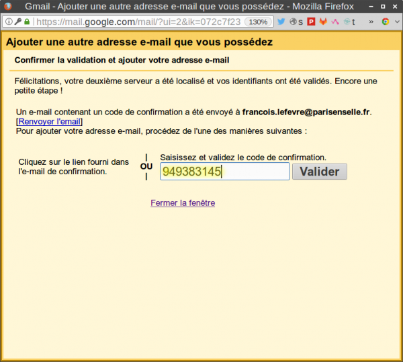Image resolution: width=403 pixels, height=362 pixels.
Task: Close the Firefox window using the title bar button
Action: click(x=395, y=6)
